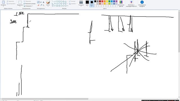This screenshot has height=101, width=180.
Task: Choose the five-point star shape
Action: click(57, 6)
